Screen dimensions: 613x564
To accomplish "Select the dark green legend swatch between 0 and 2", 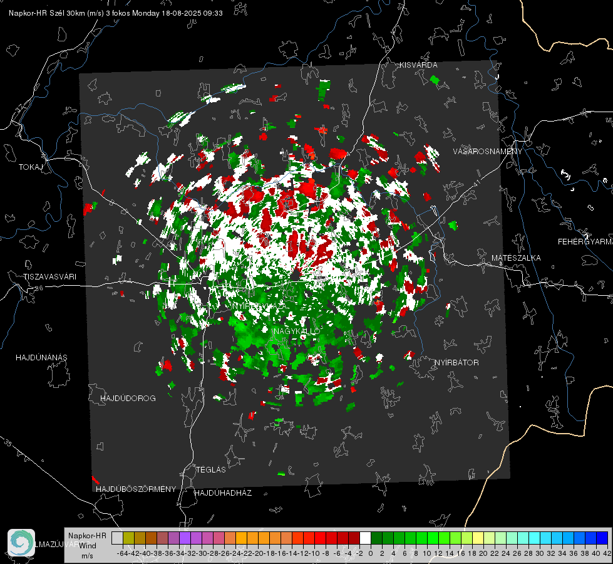I will [x=376, y=538].
